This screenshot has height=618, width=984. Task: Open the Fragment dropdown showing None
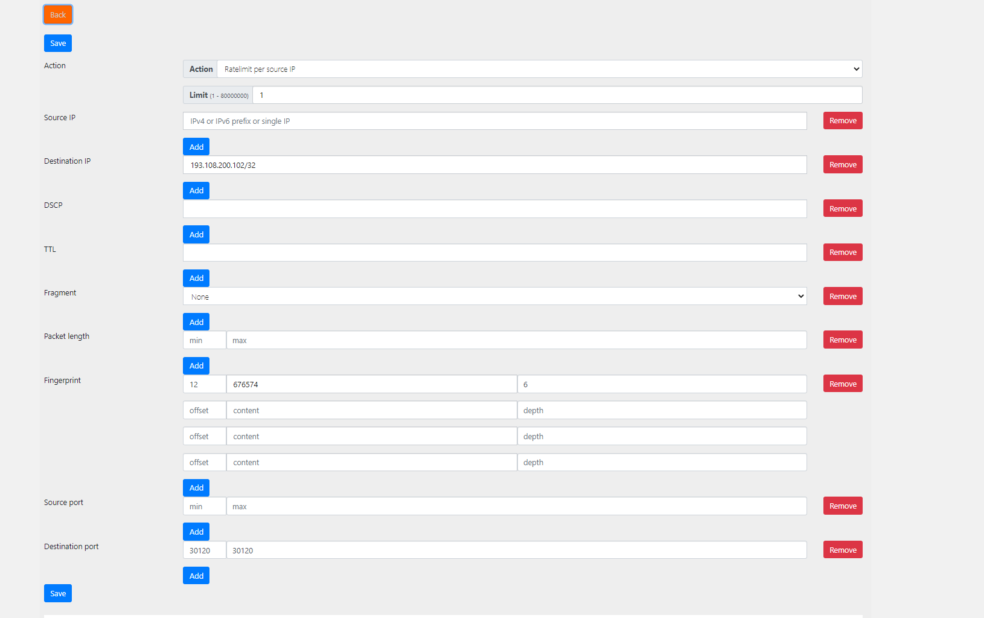(494, 296)
